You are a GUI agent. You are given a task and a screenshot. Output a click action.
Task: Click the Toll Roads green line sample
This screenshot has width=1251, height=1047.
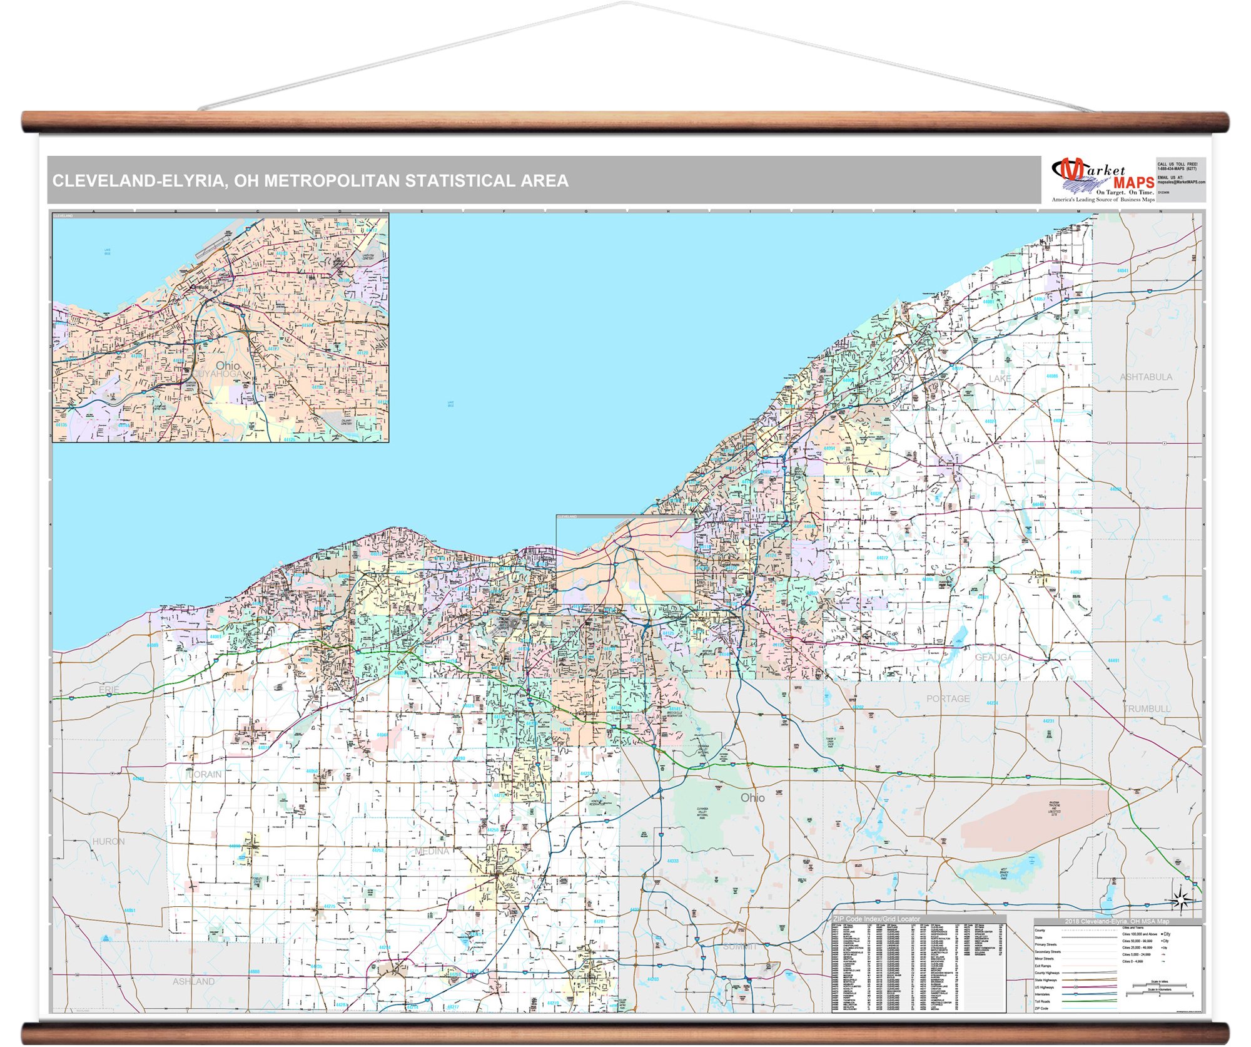(x=1090, y=1001)
